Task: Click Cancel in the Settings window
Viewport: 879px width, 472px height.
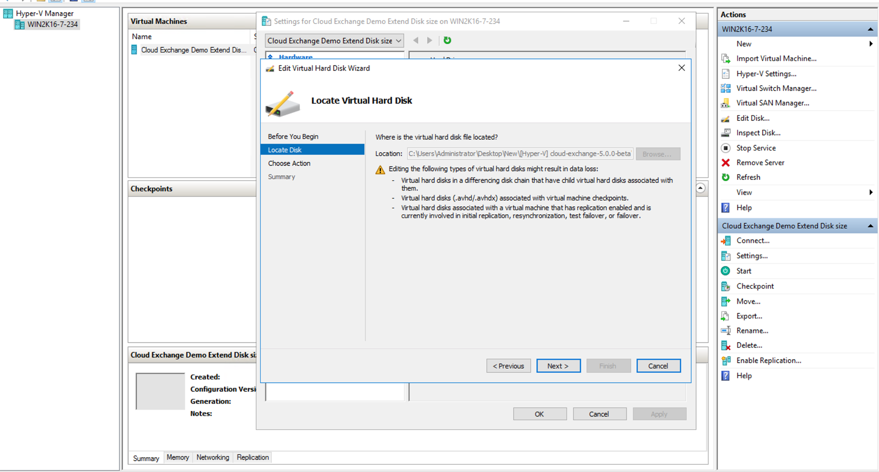Action: pos(600,414)
